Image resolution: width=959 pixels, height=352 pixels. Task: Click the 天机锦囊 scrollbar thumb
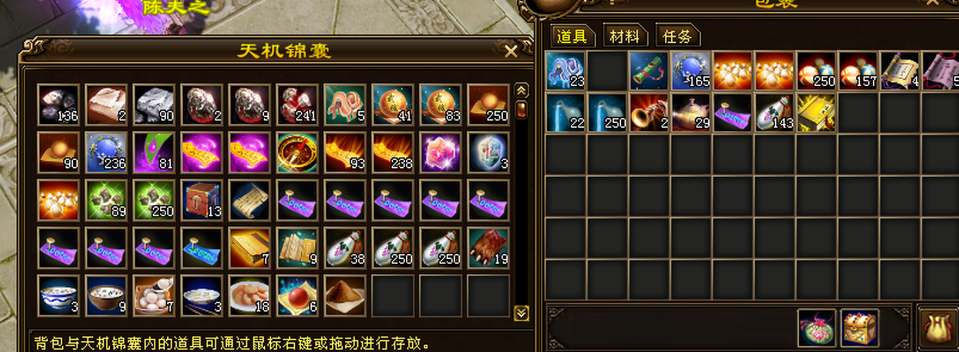coord(521,110)
